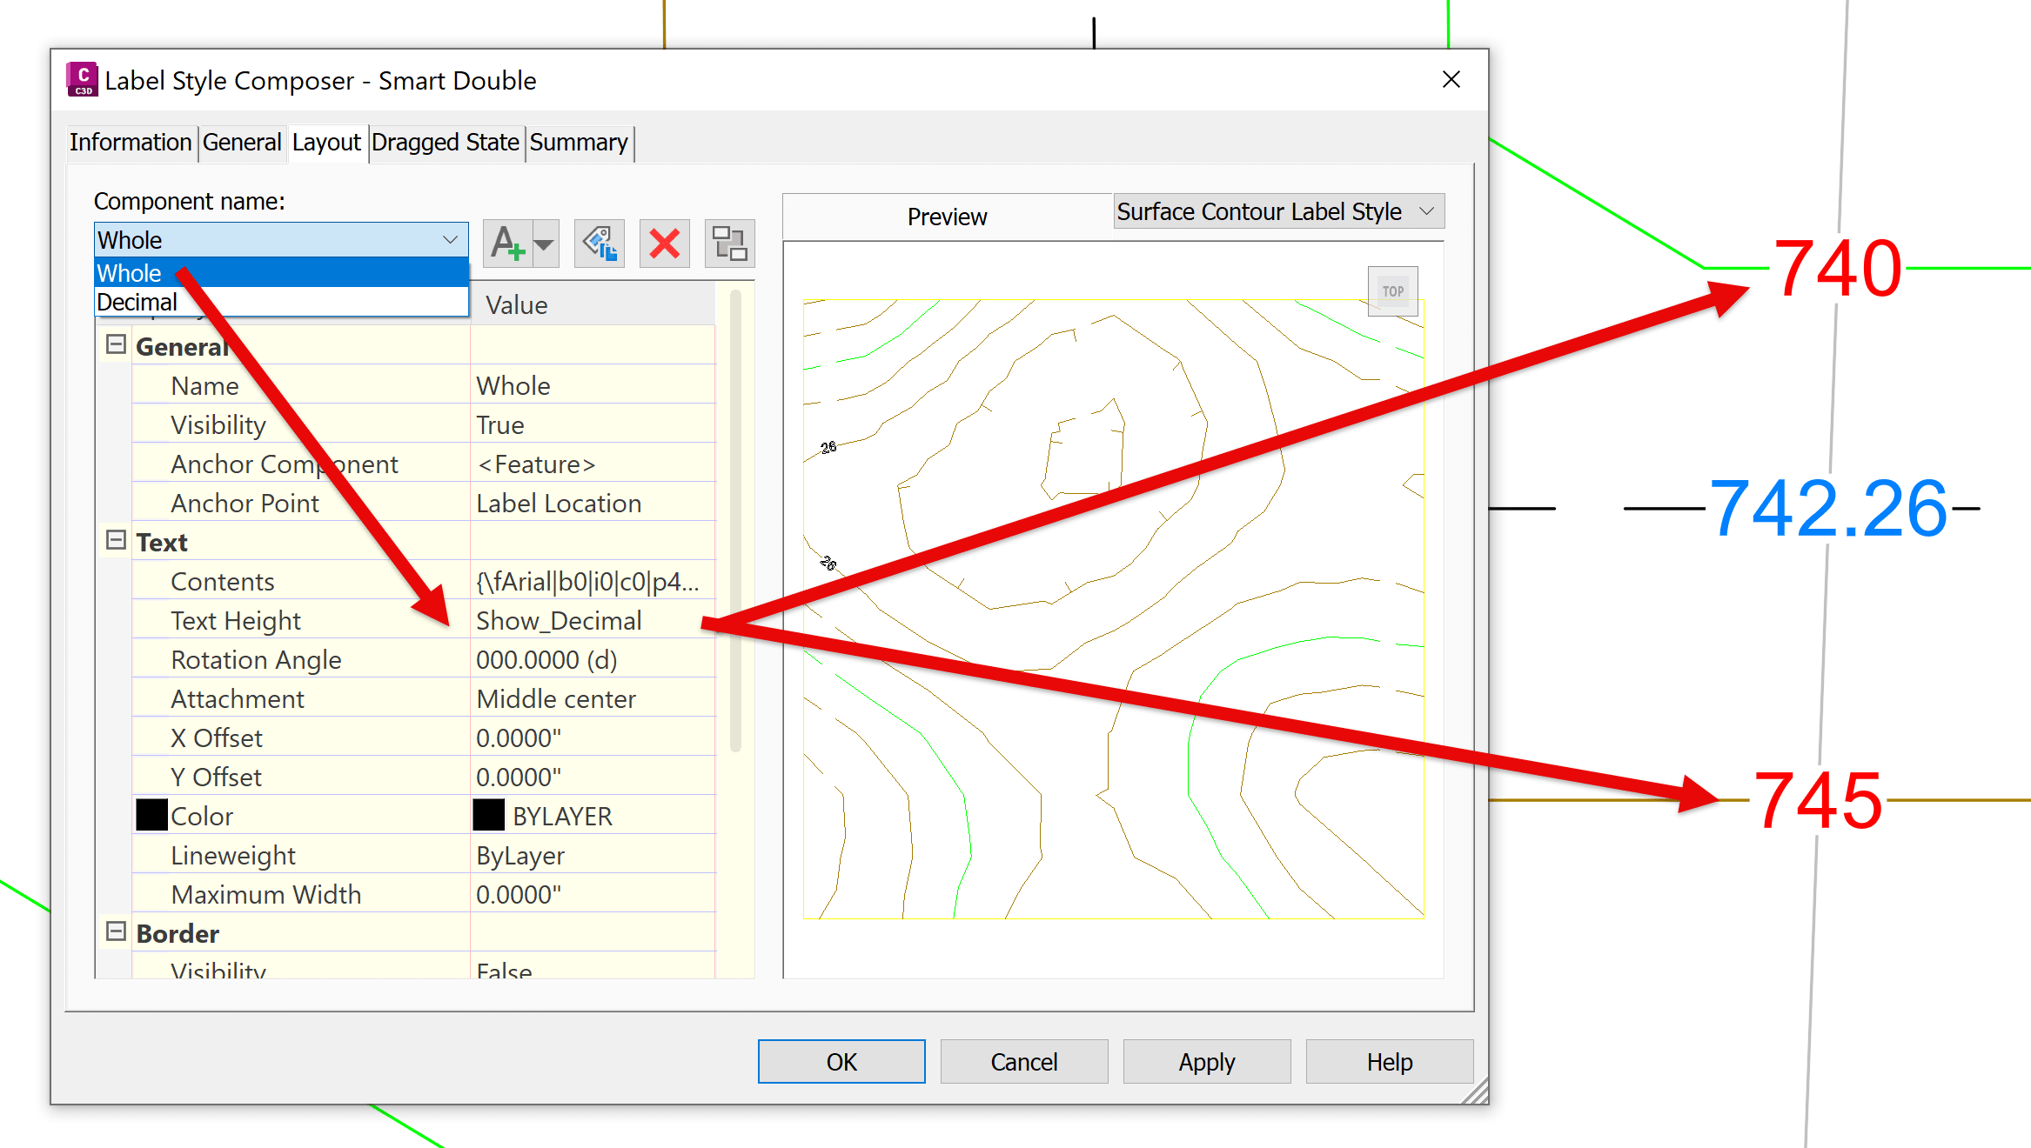This screenshot has height=1148, width=2031.
Task: Click the Text Height value Show_Decimal
Action: pyautogui.click(x=559, y=621)
